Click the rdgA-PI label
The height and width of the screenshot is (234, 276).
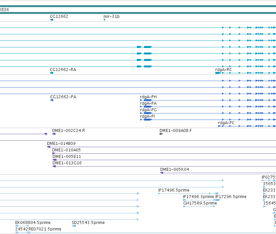(x=147, y=116)
